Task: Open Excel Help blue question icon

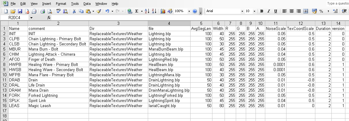Action: (x=195, y=11)
